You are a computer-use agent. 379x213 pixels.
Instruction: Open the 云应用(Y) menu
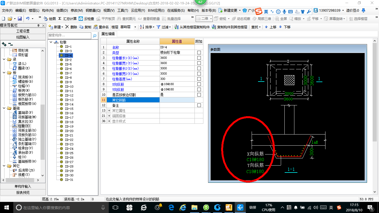pos(138,11)
